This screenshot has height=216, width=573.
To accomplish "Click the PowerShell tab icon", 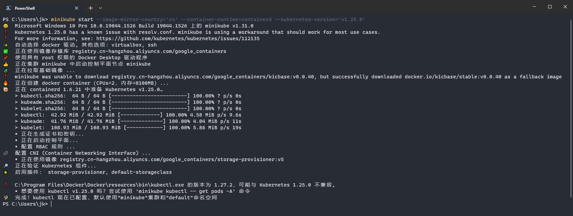I will pyautogui.click(x=9, y=8).
